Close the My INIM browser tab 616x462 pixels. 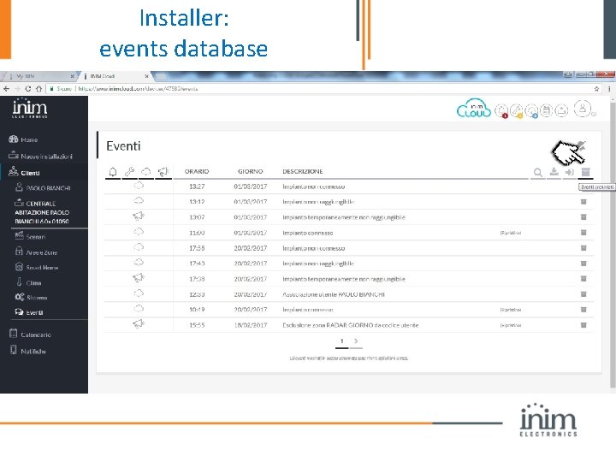tap(72, 76)
